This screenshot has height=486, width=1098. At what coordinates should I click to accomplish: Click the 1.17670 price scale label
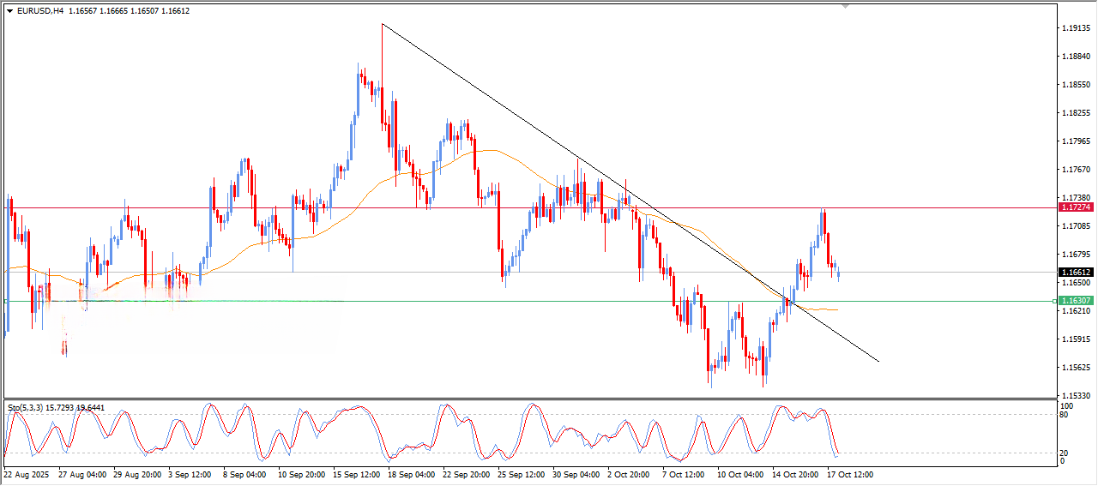click(x=1076, y=170)
